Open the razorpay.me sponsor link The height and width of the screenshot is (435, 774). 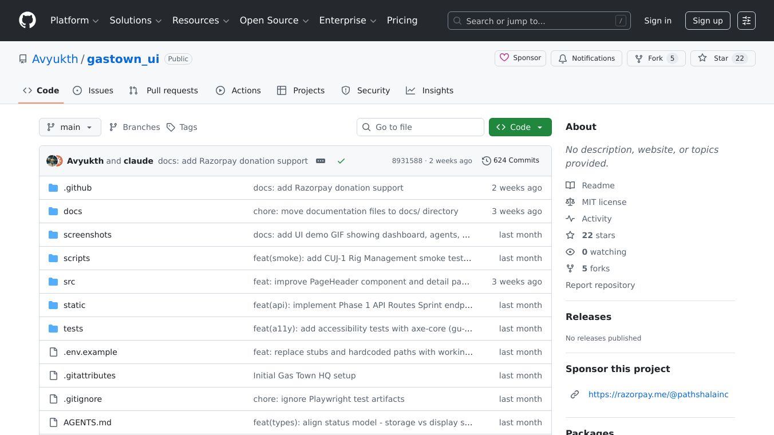658,394
